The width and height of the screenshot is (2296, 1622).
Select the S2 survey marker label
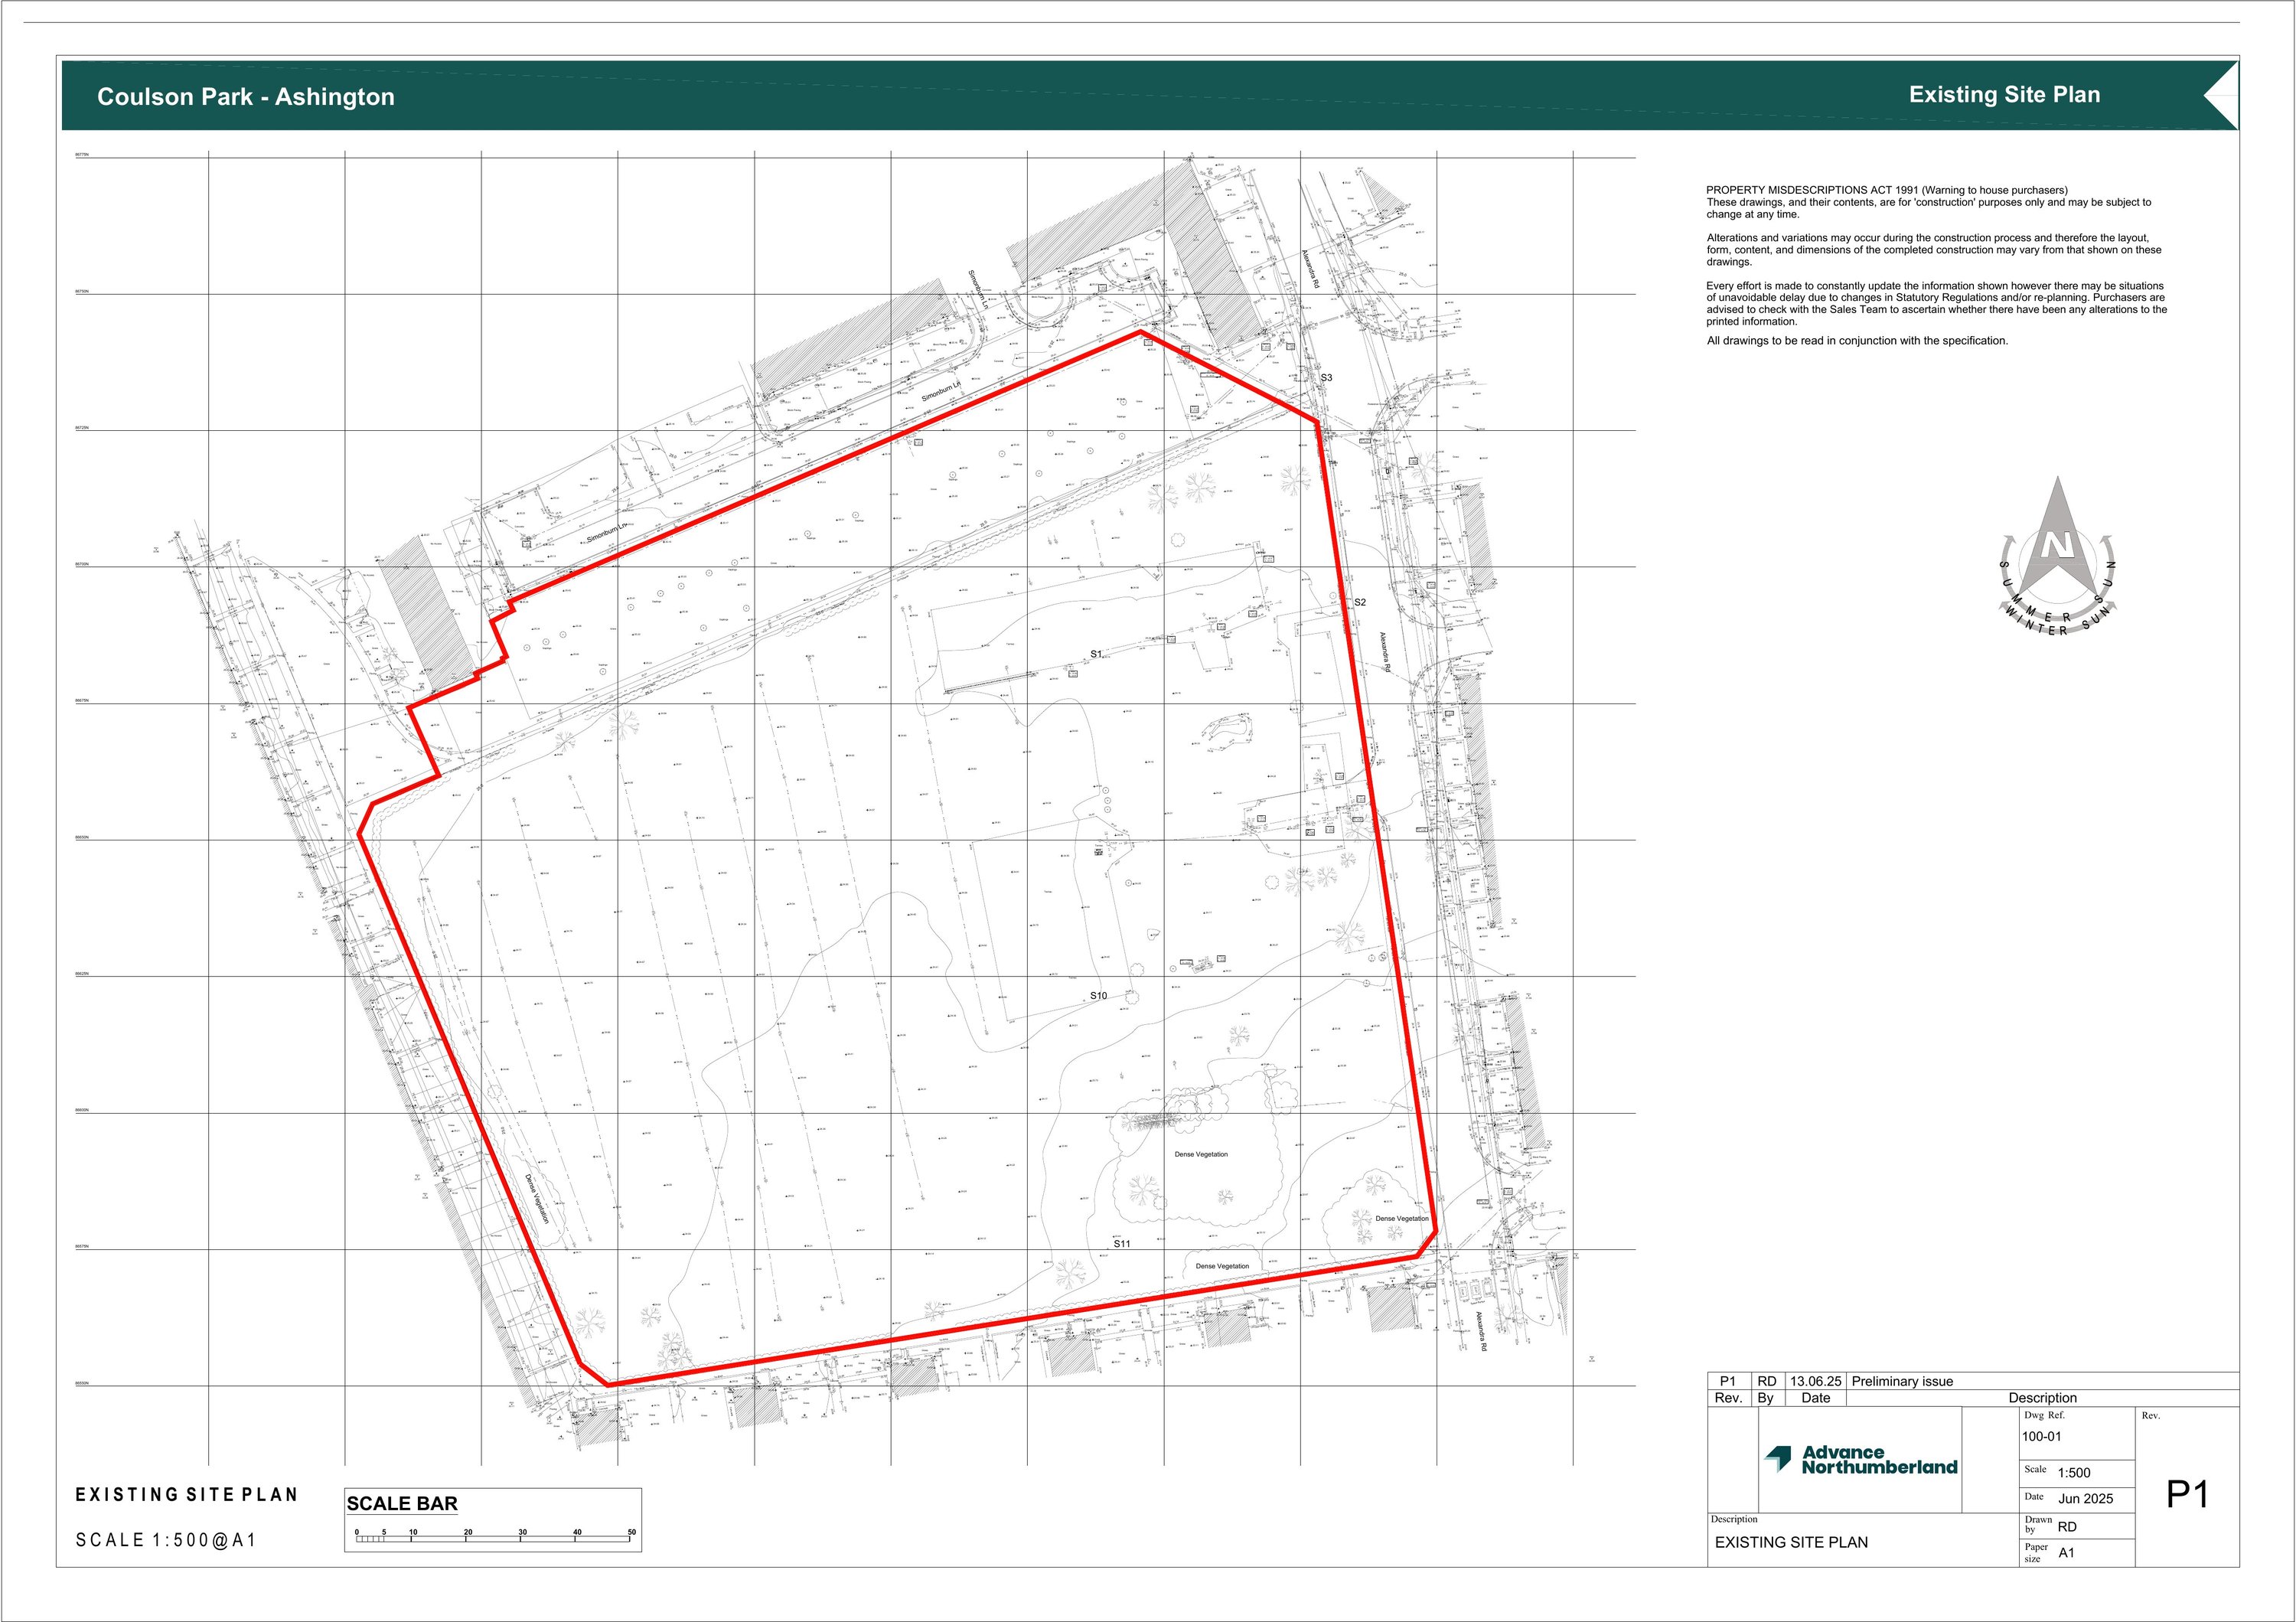[x=1360, y=602]
